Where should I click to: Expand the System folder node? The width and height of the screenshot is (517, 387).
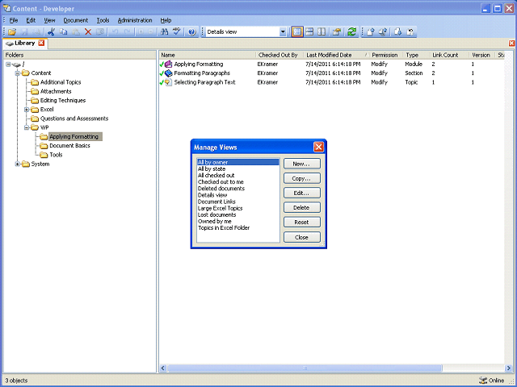click(18, 164)
